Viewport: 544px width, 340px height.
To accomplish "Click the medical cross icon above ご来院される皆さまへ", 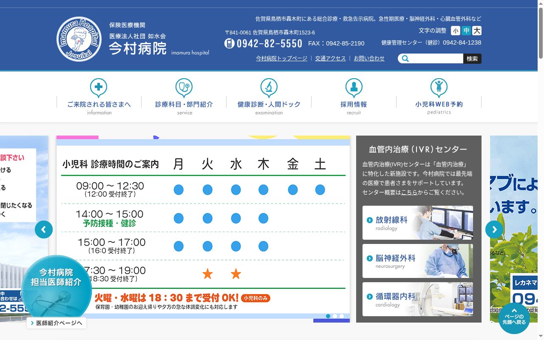I will click(99, 88).
